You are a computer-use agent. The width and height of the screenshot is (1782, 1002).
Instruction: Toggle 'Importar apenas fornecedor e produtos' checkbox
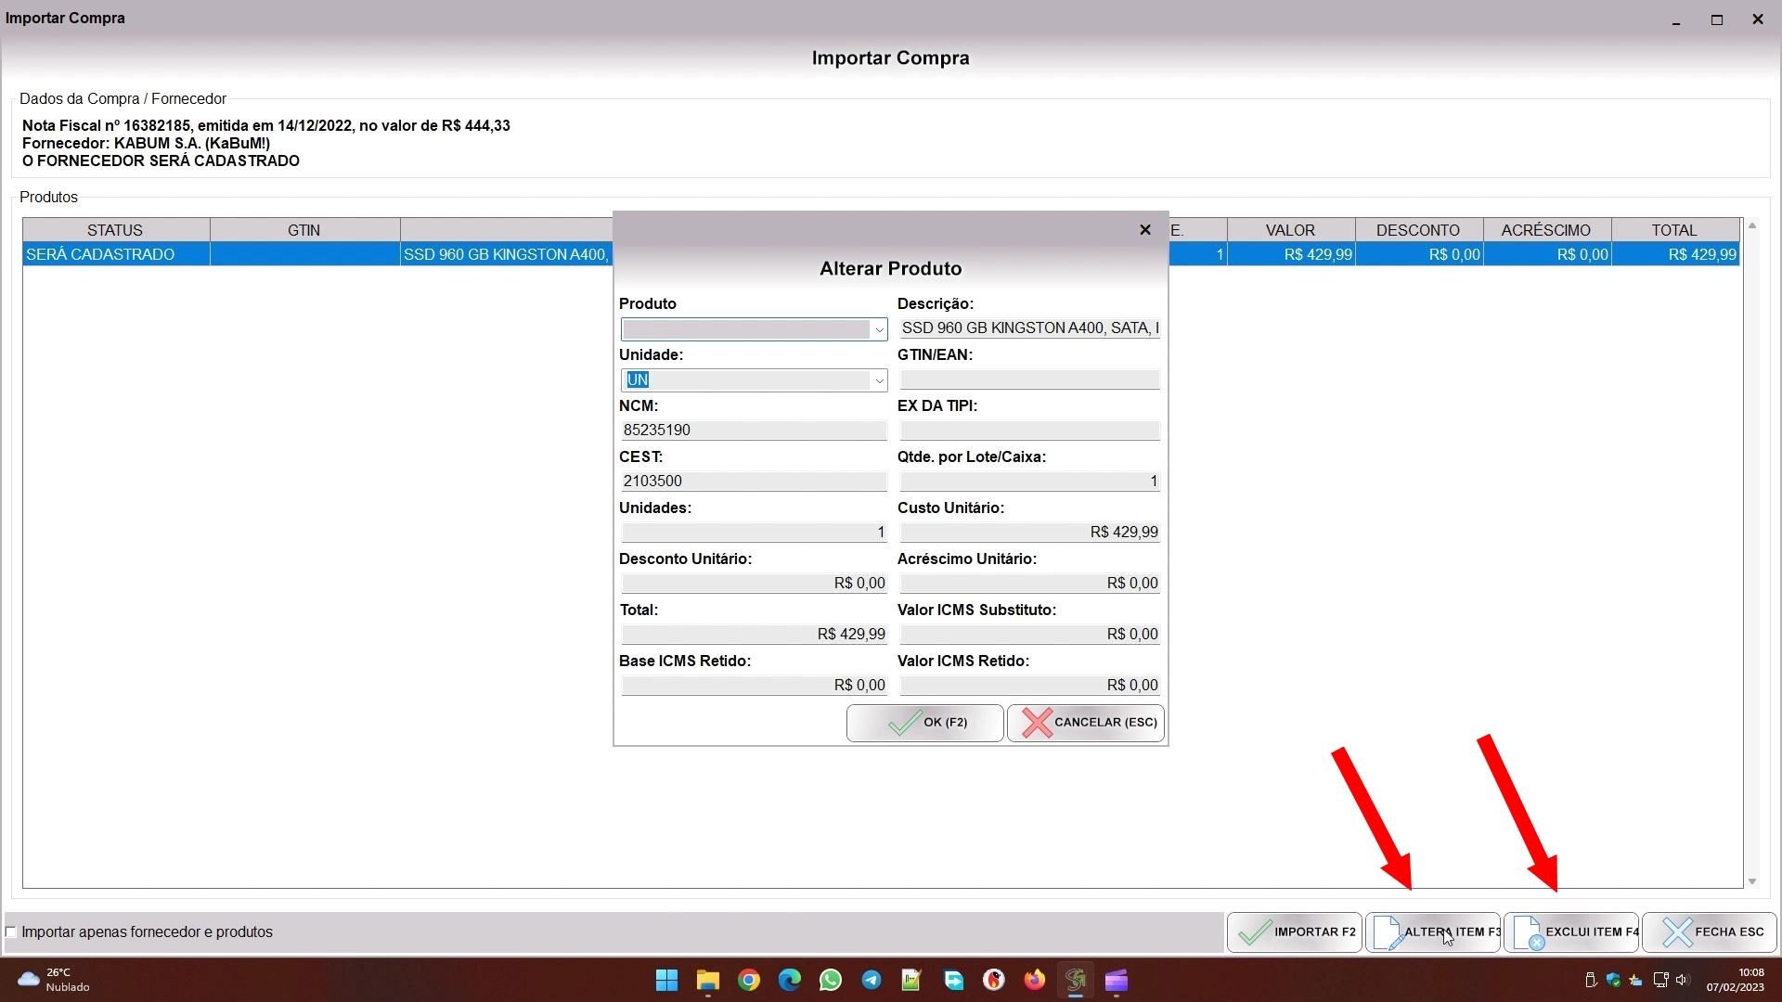[11, 932]
